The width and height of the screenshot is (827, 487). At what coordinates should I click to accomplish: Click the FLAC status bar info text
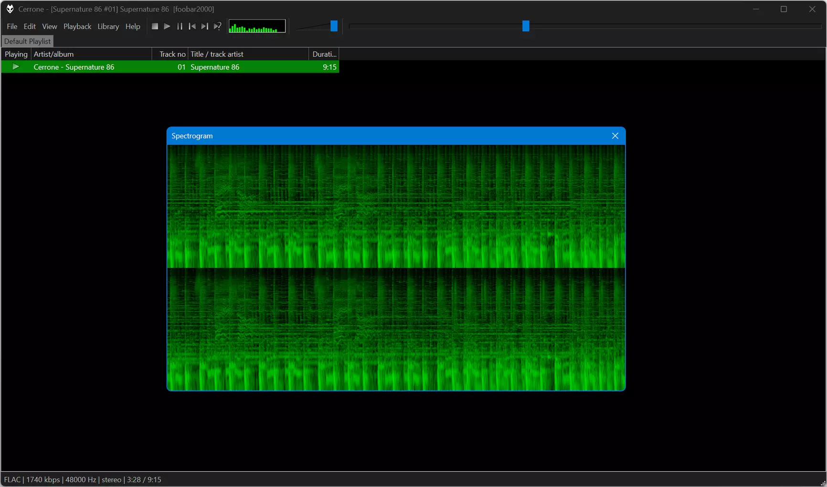pyautogui.click(x=83, y=479)
